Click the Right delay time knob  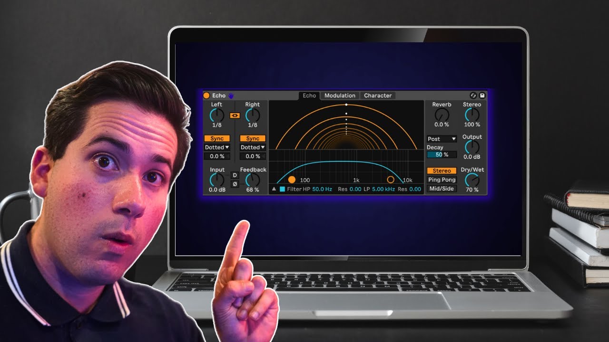pyautogui.click(x=253, y=115)
